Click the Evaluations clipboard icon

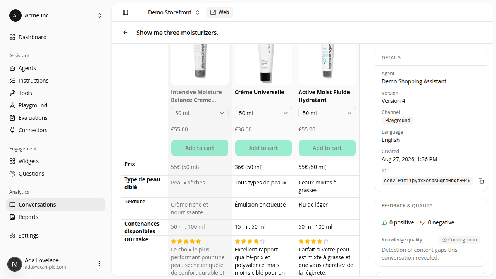(x=12, y=118)
